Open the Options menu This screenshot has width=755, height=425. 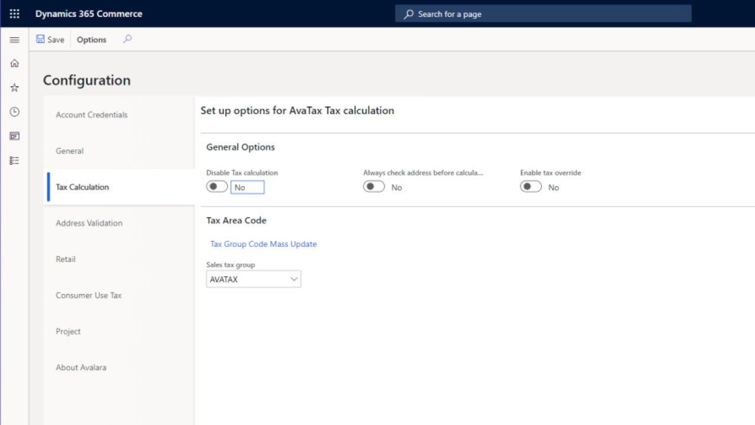[x=91, y=40]
